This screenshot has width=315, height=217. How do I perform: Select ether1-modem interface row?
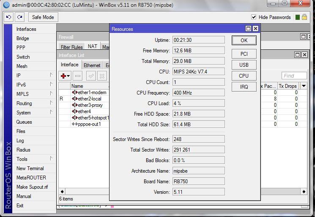(x=84, y=92)
